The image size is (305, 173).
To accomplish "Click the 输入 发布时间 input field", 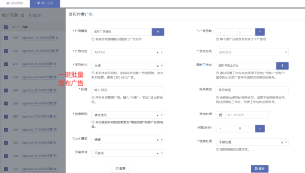I will click(247, 115).
